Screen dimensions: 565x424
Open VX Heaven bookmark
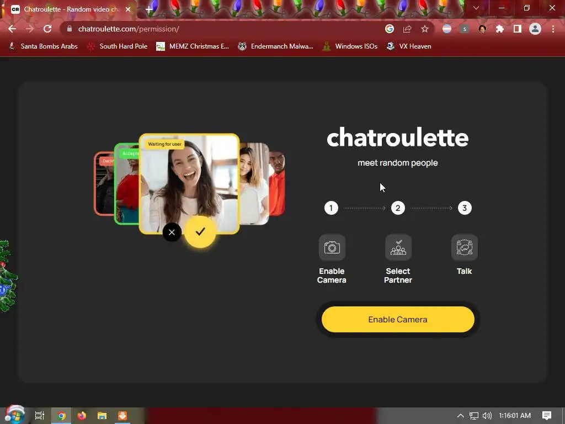coord(409,46)
